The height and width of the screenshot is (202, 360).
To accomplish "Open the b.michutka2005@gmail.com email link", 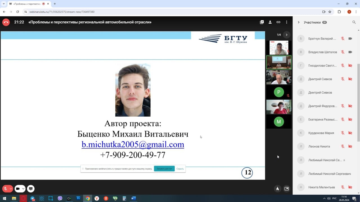I will [133, 144].
